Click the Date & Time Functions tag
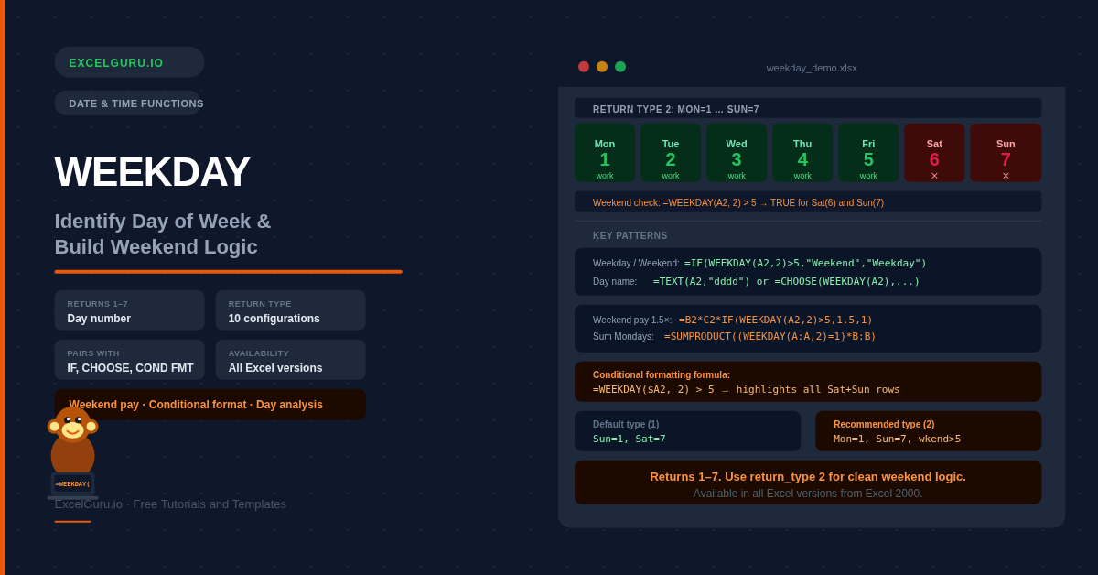Image resolution: width=1098 pixels, height=575 pixels. coord(129,103)
